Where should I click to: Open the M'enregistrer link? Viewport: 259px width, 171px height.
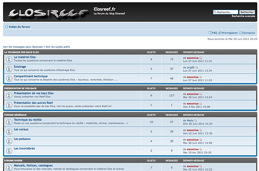pyautogui.click(x=230, y=33)
